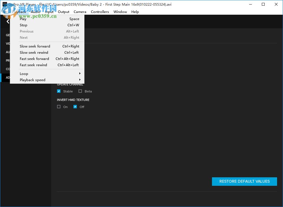Click Restore Default Values button

[244, 181]
